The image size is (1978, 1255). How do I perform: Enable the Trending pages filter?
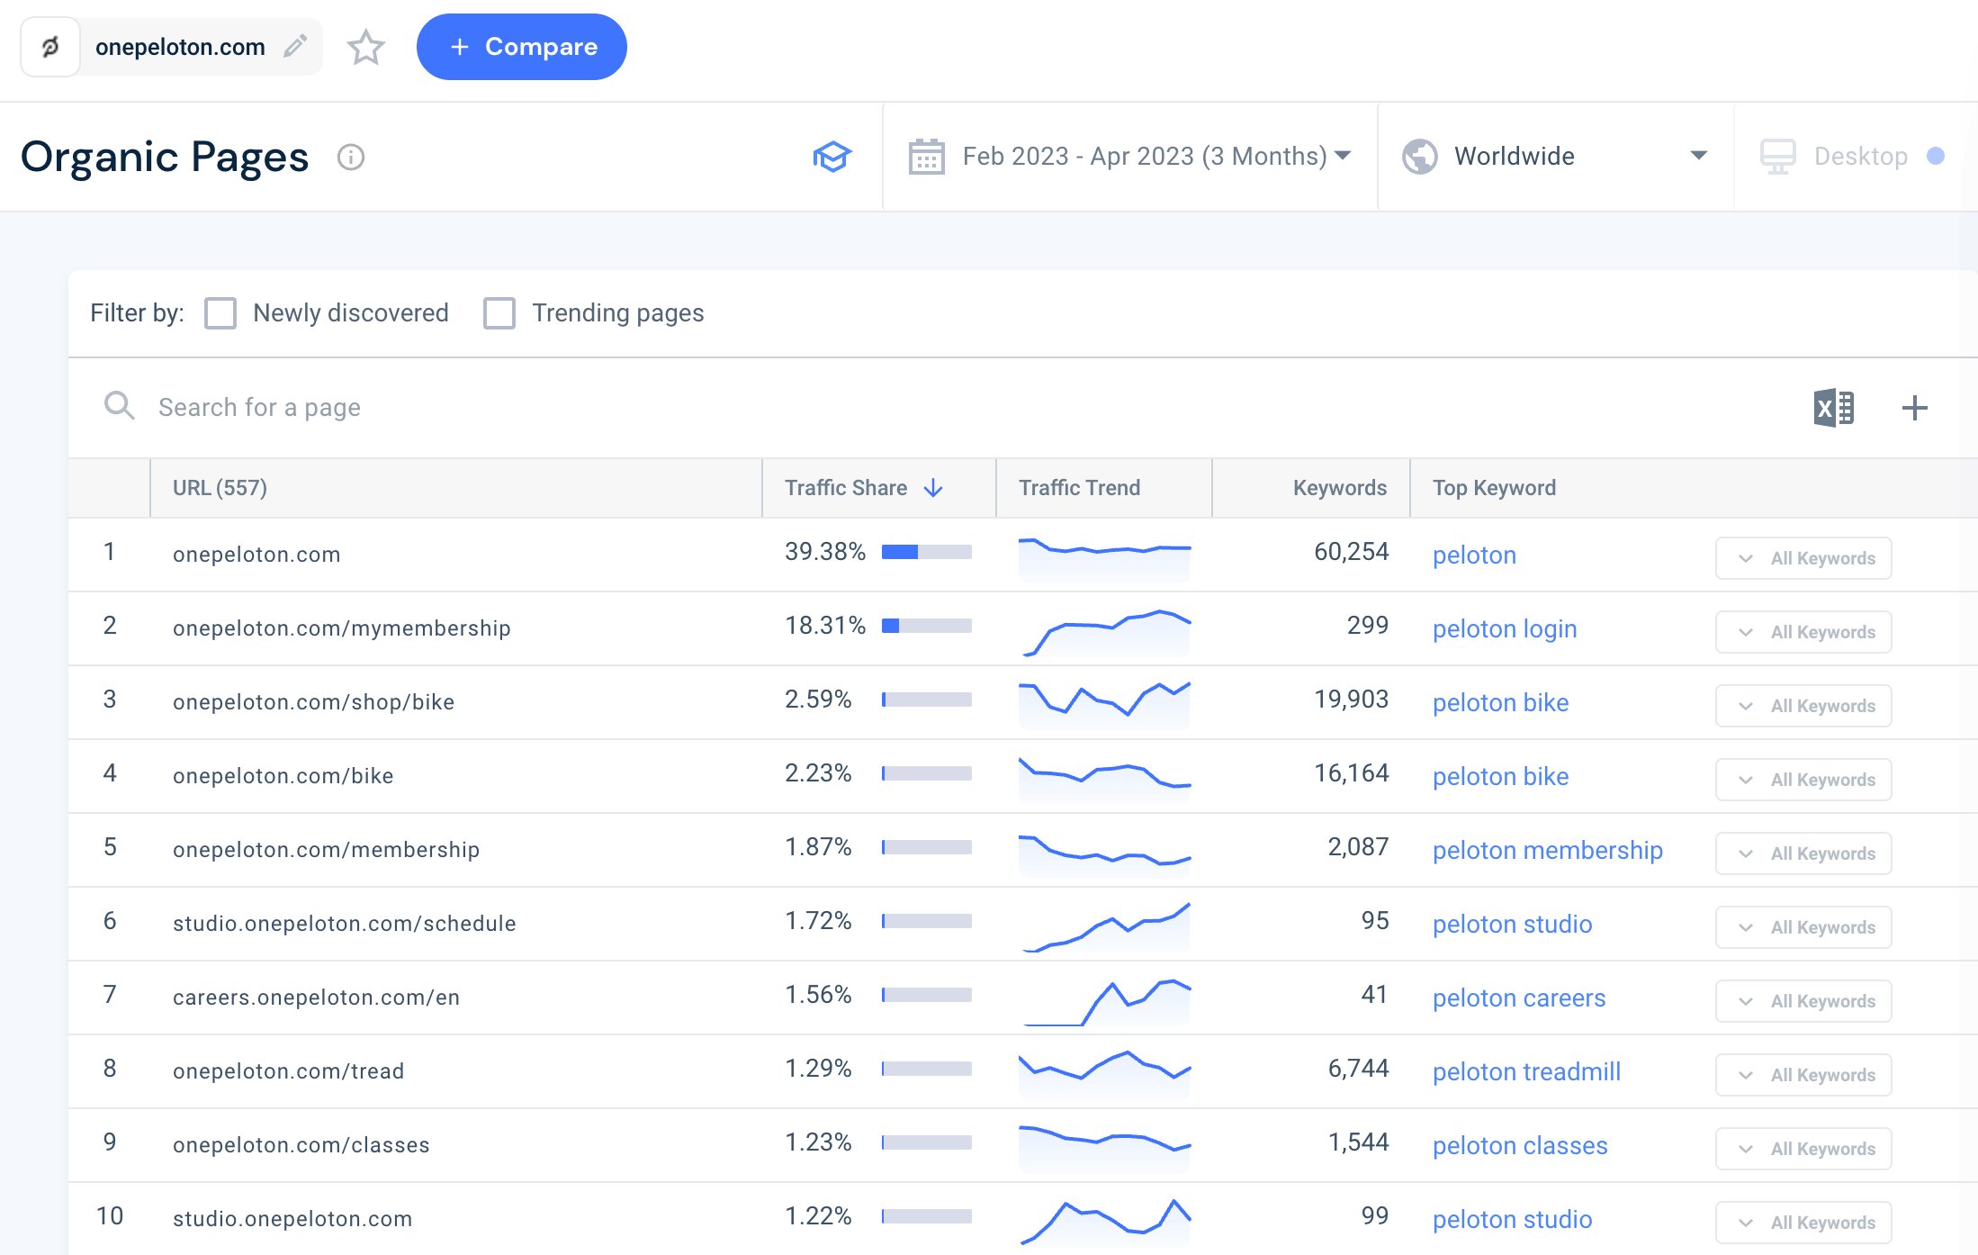coord(499,313)
